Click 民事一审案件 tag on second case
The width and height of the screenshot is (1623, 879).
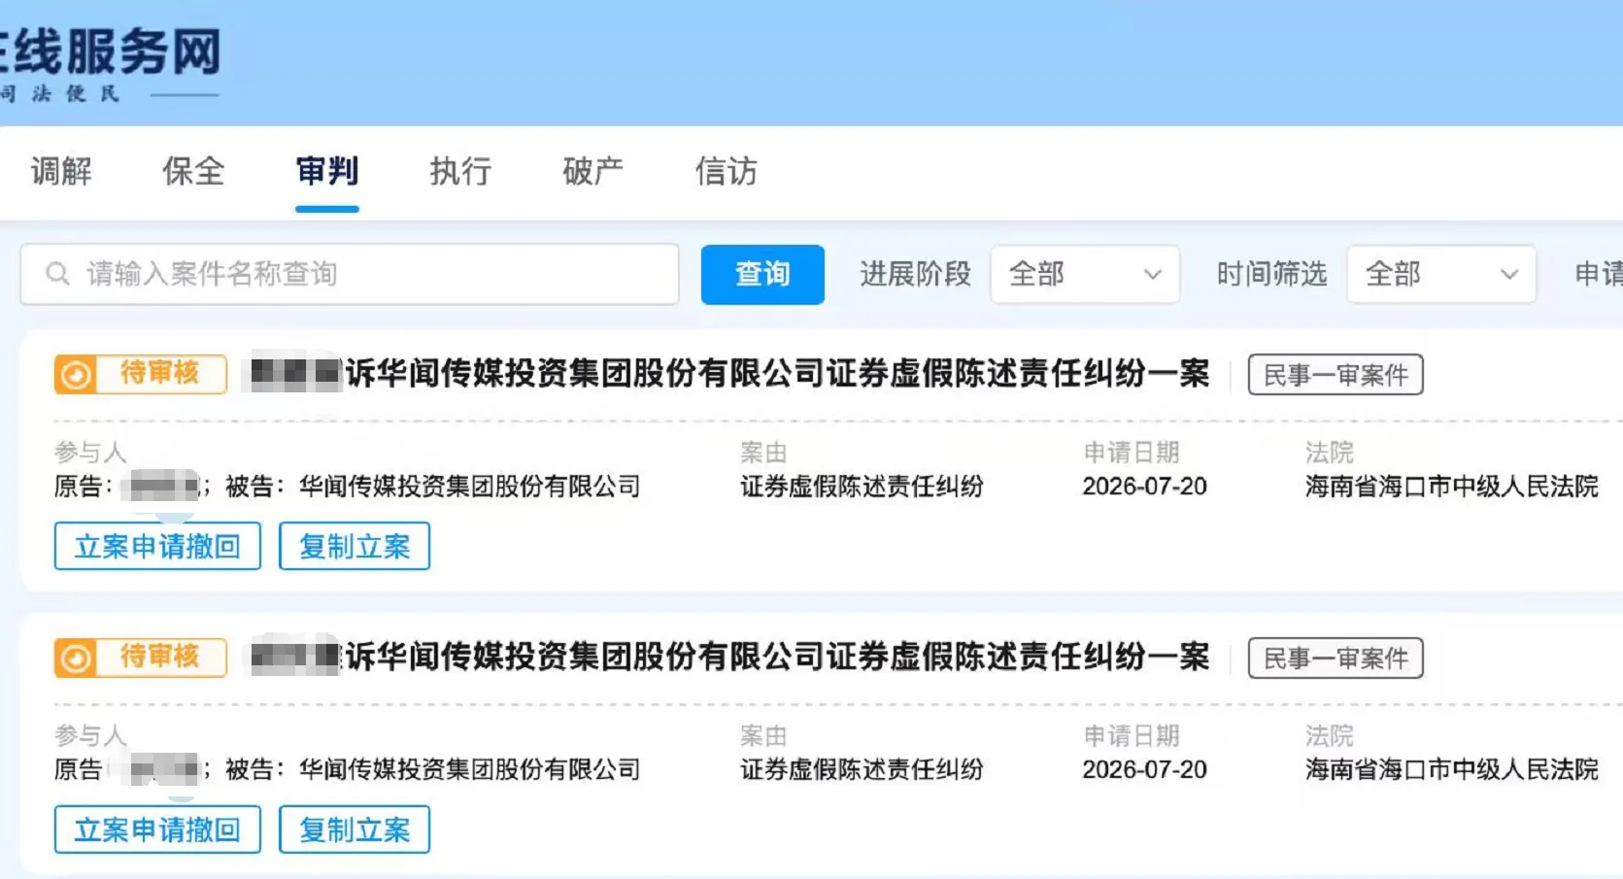click(1336, 659)
